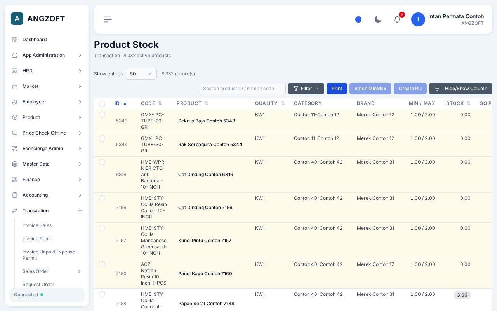Viewport: 497px width, 311px height.
Task: Click the HRD icon in sidebar
Action: tap(15, 71)
